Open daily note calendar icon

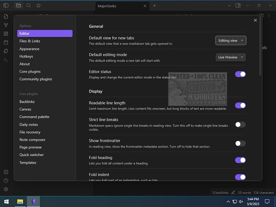6,42
